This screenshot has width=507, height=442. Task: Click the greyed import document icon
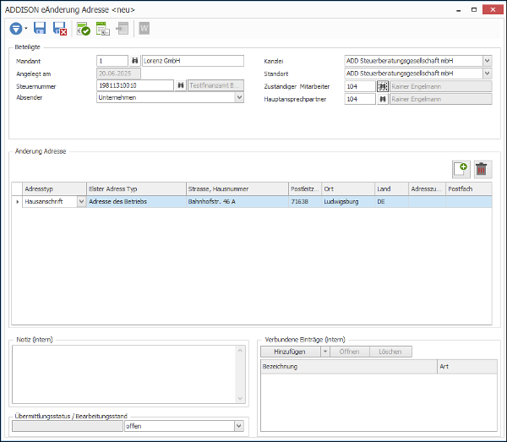coord(123,29)
